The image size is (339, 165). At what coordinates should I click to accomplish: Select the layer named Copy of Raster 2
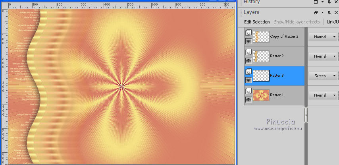284,36
